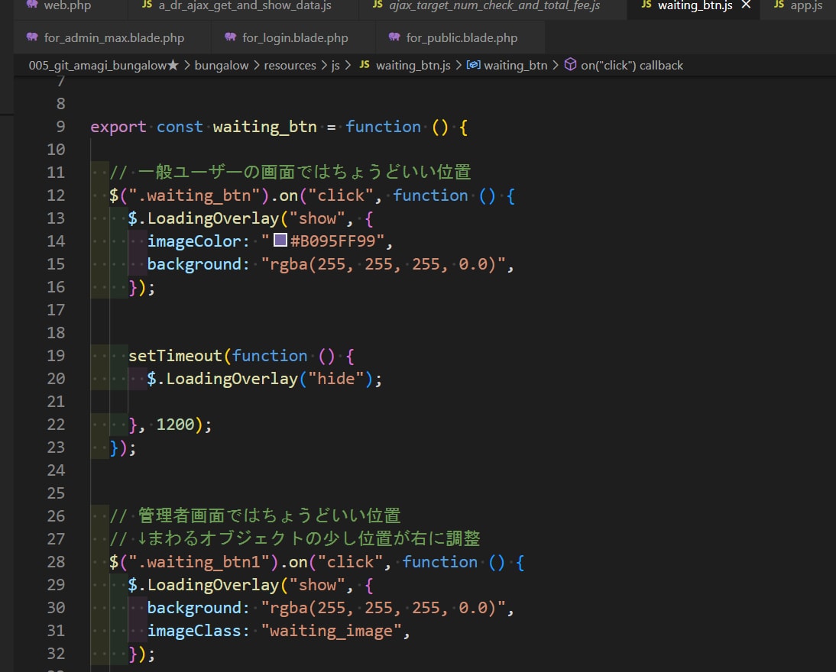Click the 005_git_amagi_bungalow breadcrumb

click(103, 66)
